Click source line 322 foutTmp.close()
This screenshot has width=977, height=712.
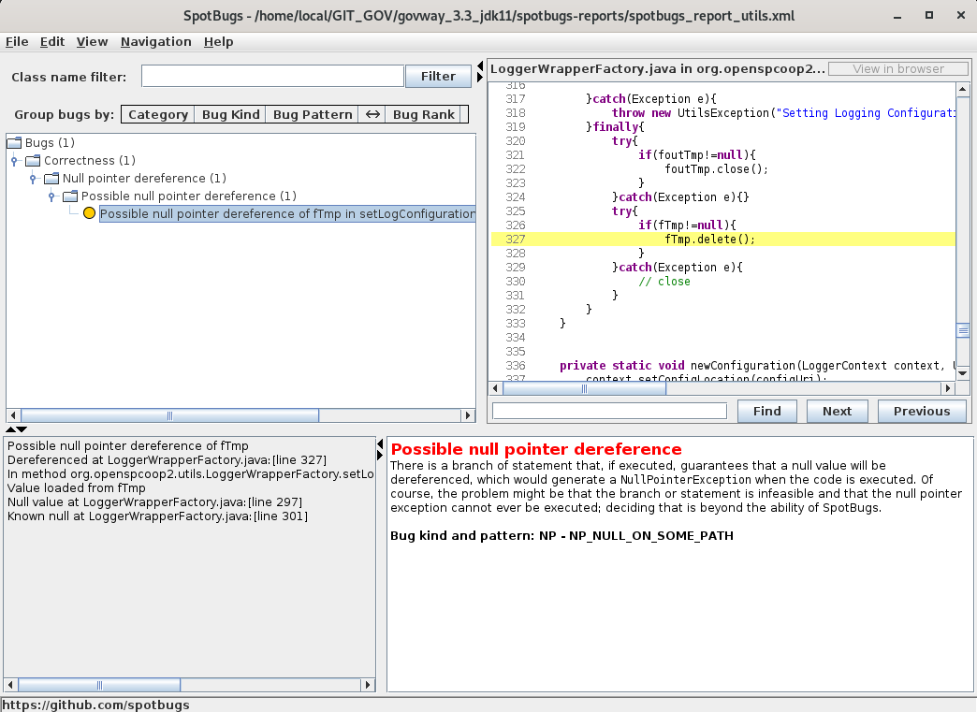(717, 169)
